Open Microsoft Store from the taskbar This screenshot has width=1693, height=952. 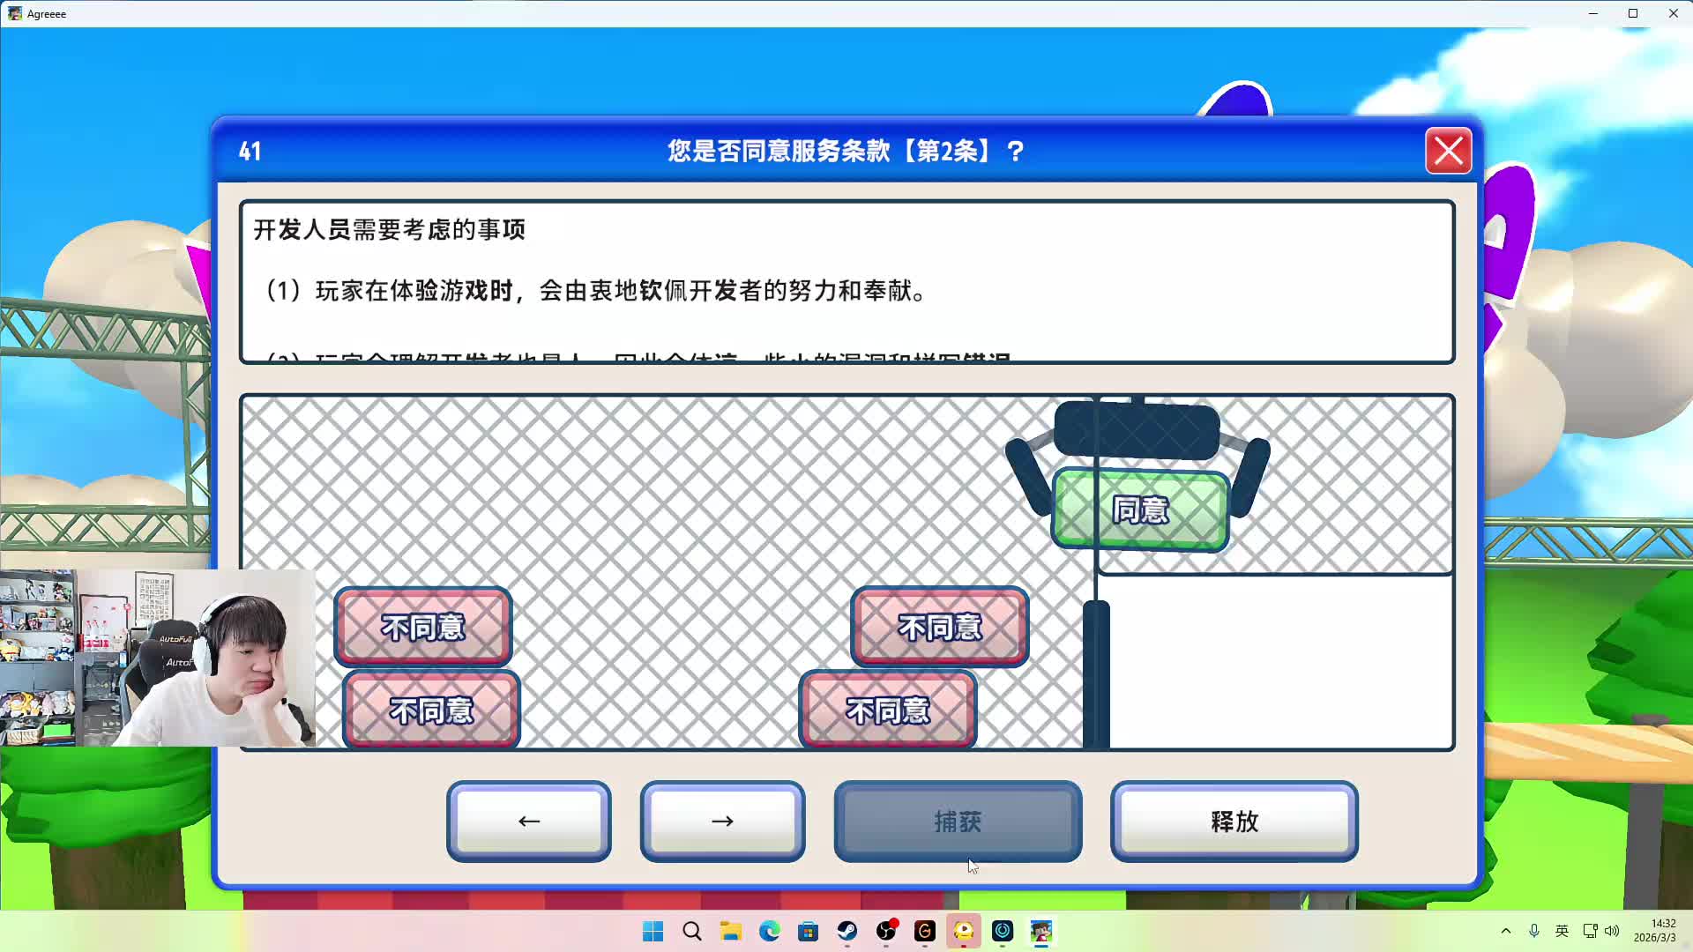[x=808, y=931]
